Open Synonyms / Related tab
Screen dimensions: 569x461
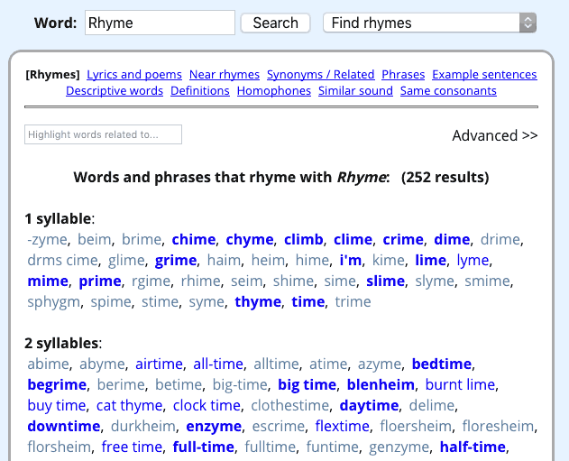tap(320, 75)
